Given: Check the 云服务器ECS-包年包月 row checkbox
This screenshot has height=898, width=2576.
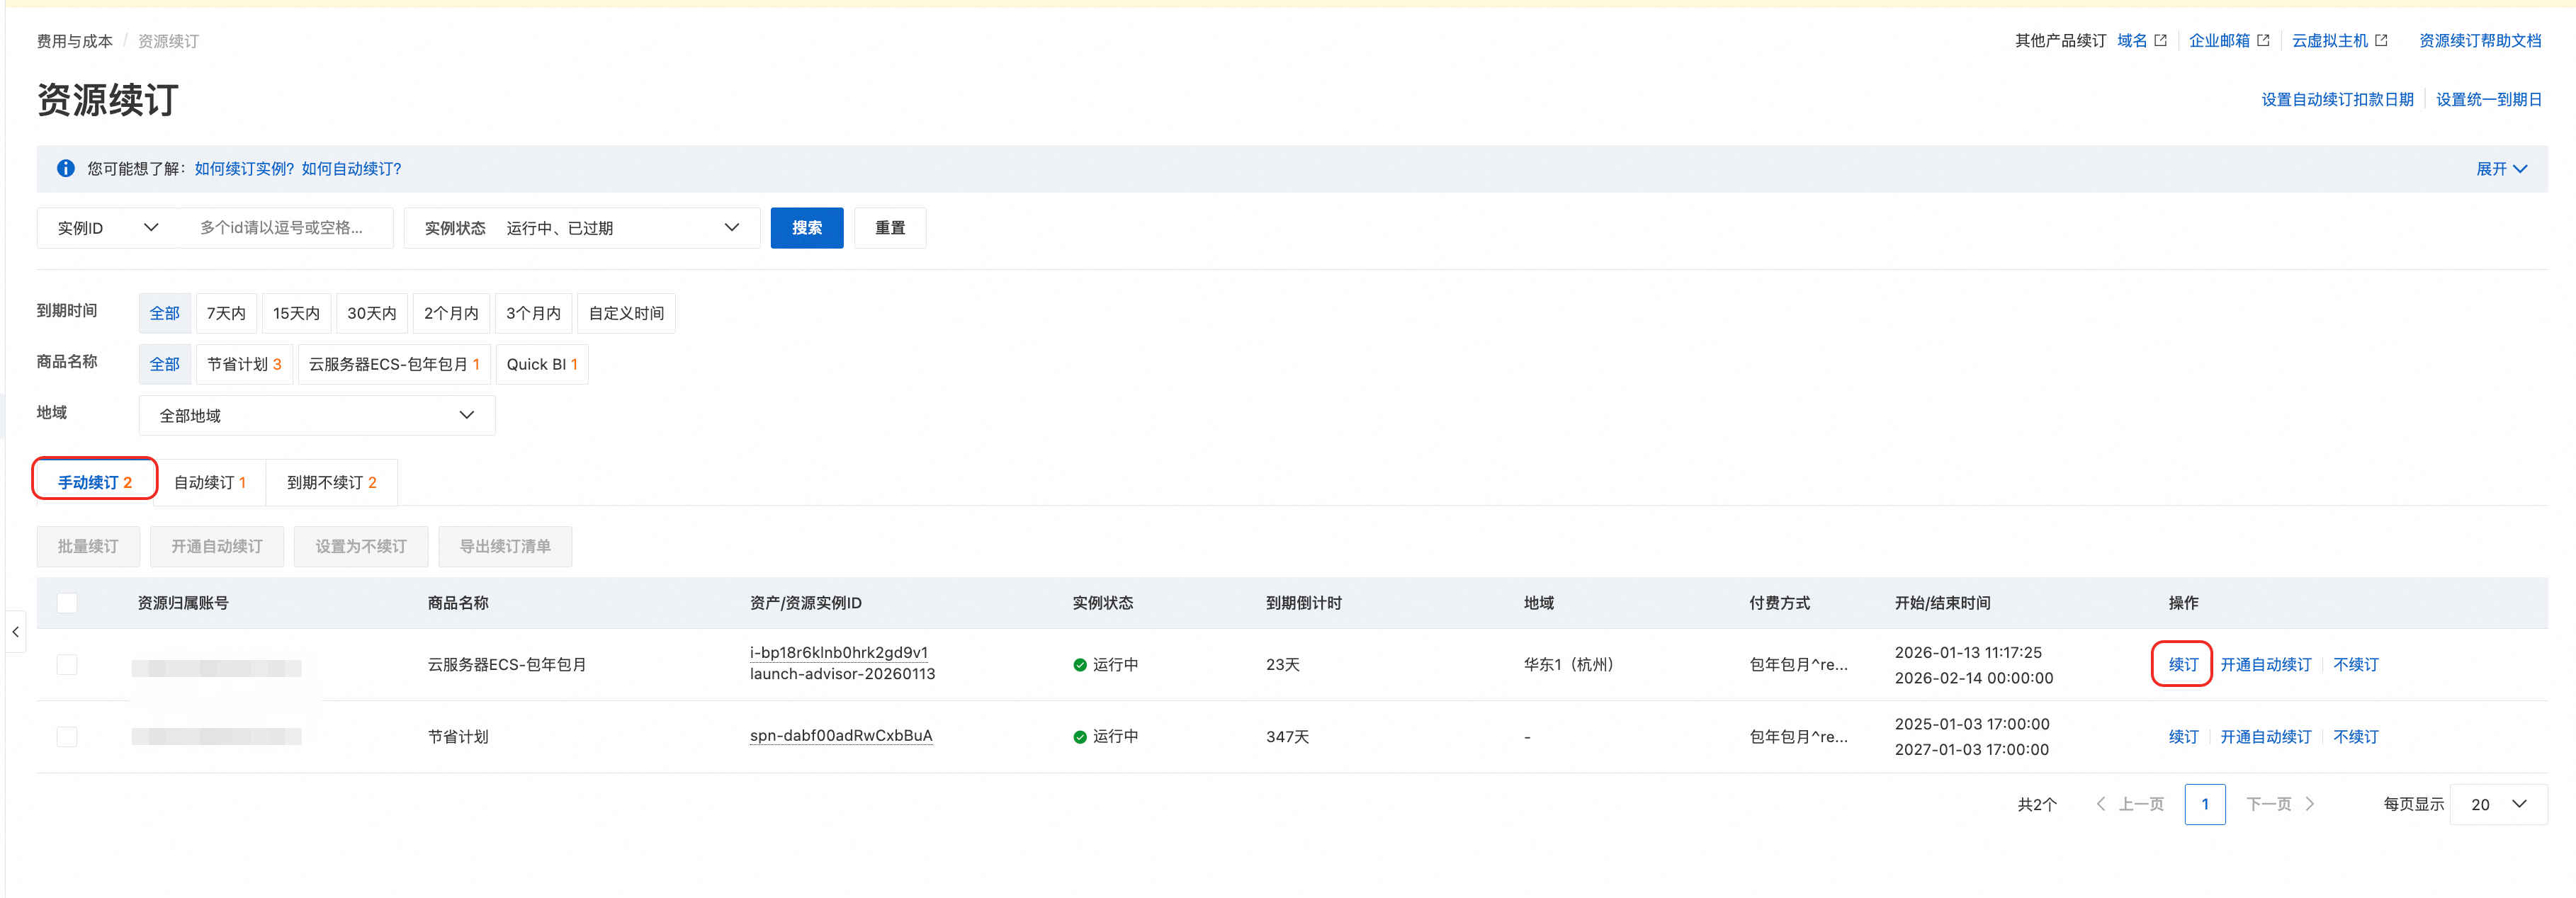Looking at the screenshot, I should [x=67, y=665].
